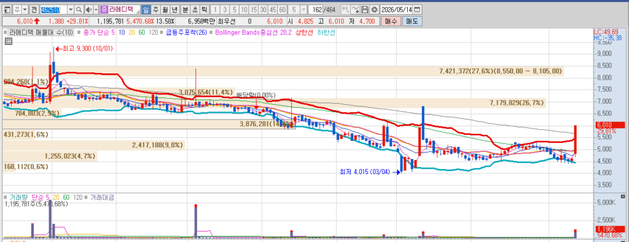Screen dimensions: 629x242
Task: Click the volume panel's close icon
Action: point(622,197)
